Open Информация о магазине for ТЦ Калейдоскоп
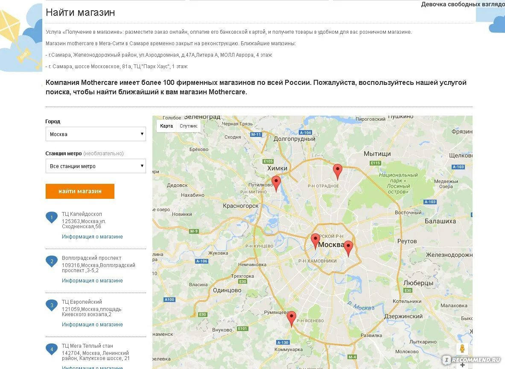 [x=92, y=236]
